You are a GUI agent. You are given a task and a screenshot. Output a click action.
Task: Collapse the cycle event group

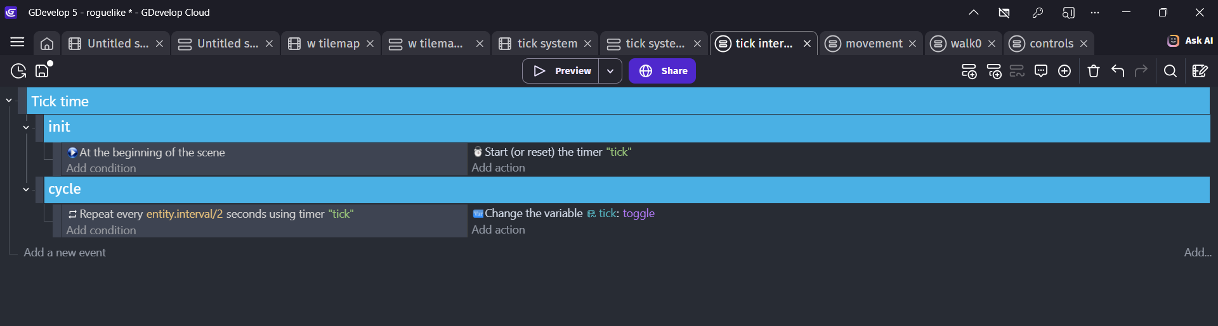click(26, 189)
